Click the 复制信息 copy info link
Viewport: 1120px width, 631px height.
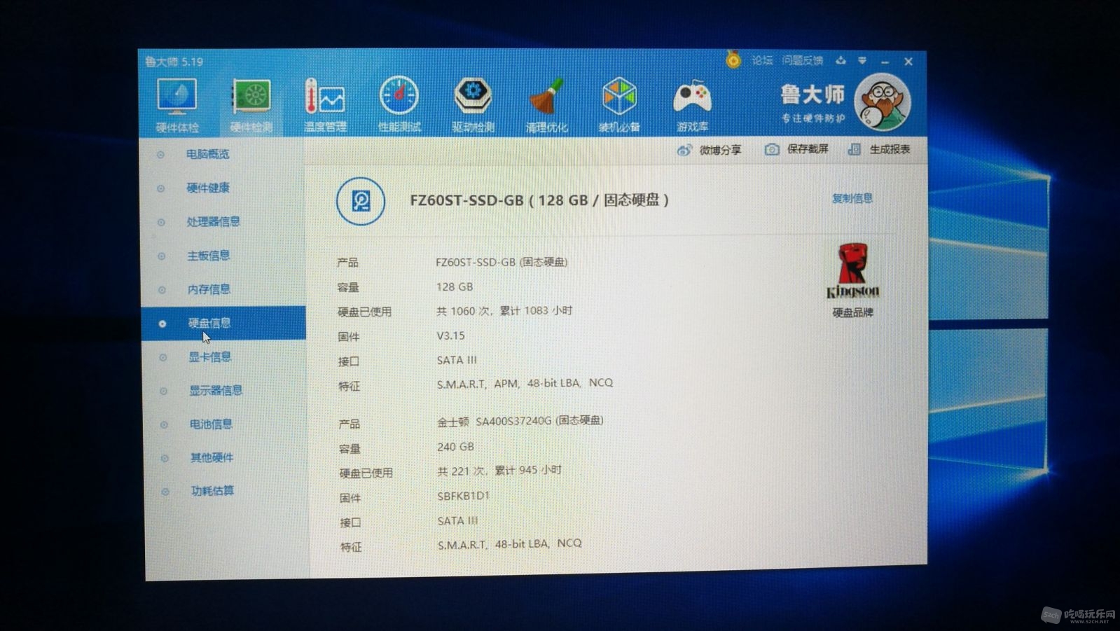tap(852, 198)
